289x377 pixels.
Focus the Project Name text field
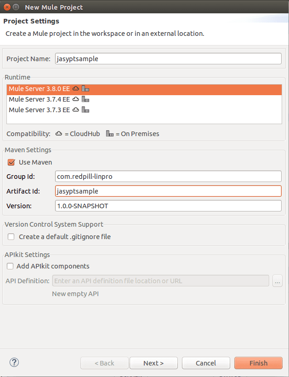tap(168, 59)
